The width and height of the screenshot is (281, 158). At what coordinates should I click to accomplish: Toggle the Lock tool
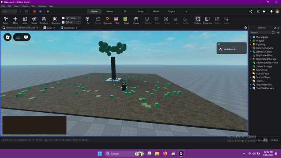click(x=176, y=20)
